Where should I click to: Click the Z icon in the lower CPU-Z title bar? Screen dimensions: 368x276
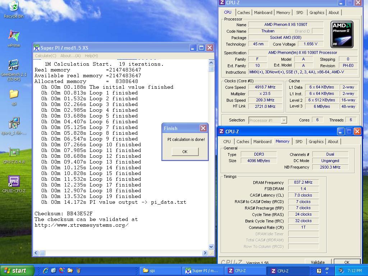coord(221,132)
